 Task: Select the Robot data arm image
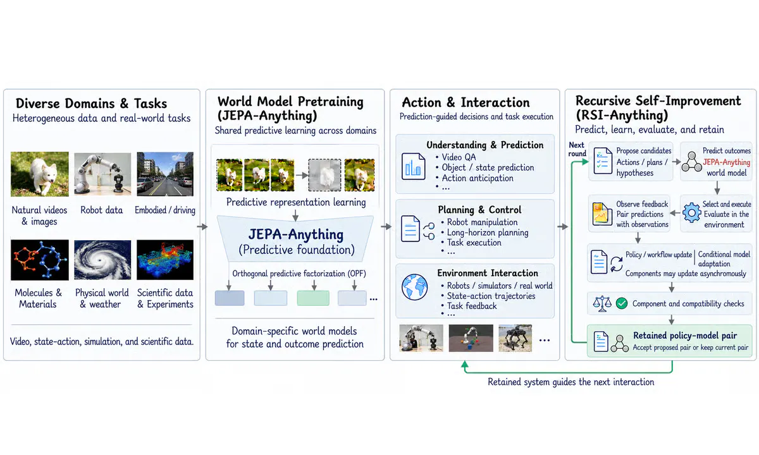pyautogui.click(x=102, y=174)
